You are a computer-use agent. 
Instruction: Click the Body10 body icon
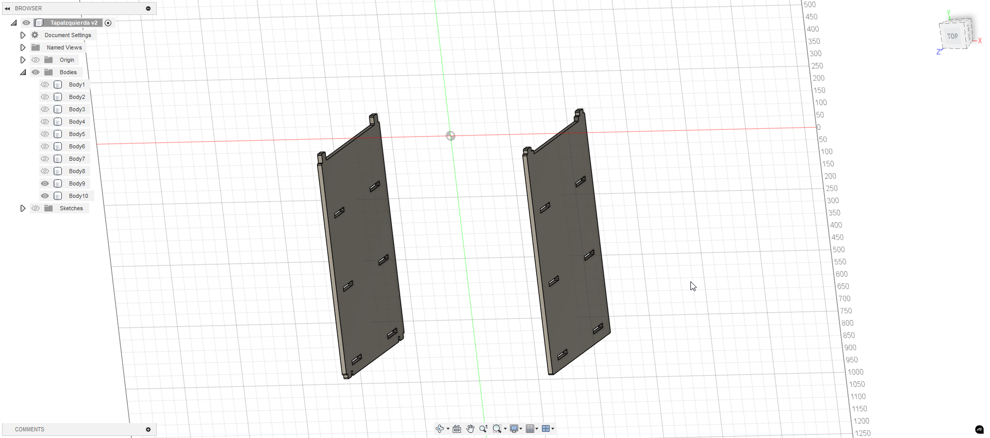tap(58, 196)
